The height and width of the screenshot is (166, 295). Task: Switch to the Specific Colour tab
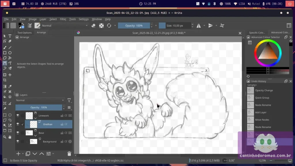tap(257, 33)
